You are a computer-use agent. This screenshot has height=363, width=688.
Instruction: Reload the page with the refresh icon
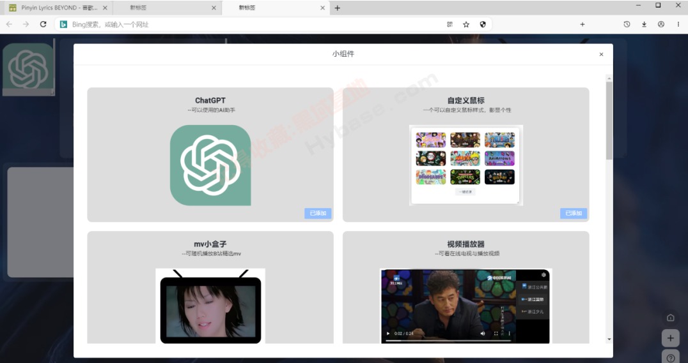tap(43, 24)
